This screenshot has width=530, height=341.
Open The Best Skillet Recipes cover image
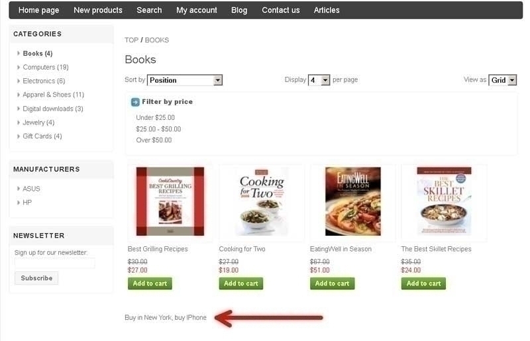tap(444, 201)
